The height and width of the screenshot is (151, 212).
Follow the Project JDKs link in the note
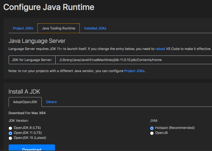[x=134, y=71]
